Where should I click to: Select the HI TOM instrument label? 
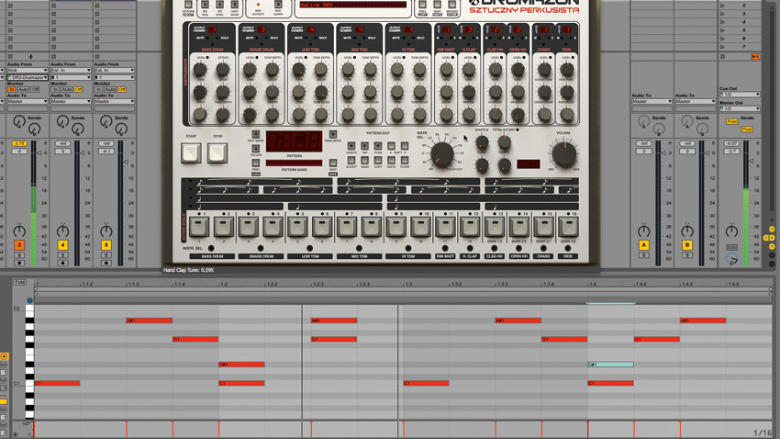tap(408, 256)
